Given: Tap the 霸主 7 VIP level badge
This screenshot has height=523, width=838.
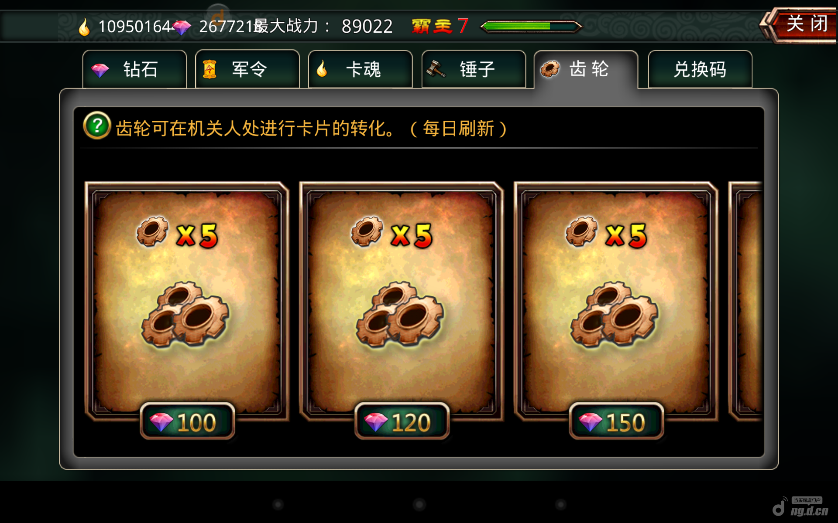Looking at the screenshot, I should tap(440, 26).
